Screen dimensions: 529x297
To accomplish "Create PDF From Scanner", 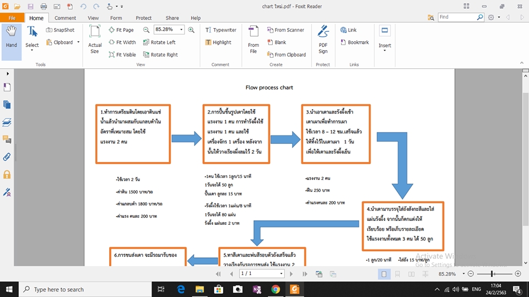I will coord(285,30).
